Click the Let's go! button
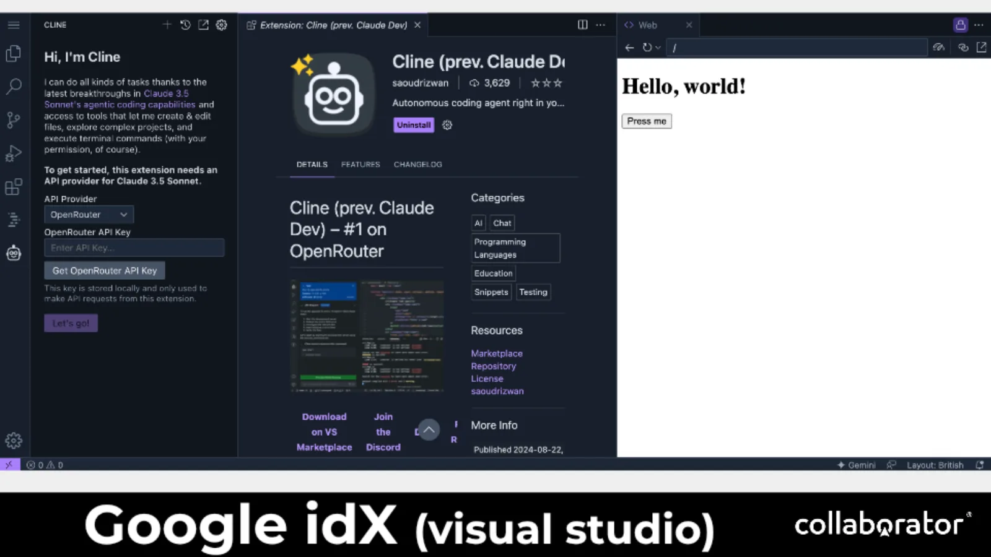Viewport: 991px width, 557px height. [71, 323]
